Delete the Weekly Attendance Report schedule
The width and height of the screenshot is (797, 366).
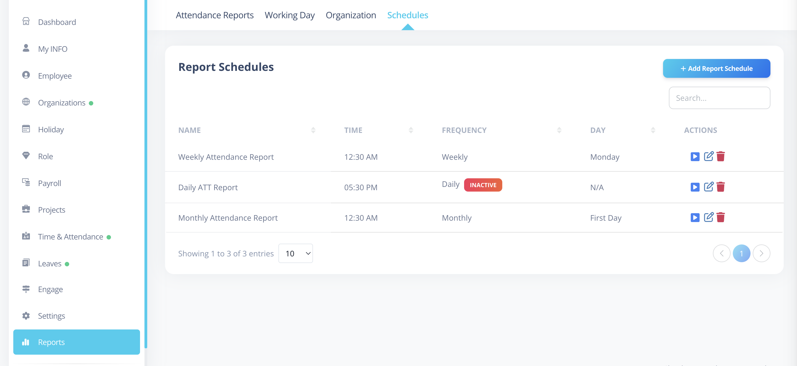[x=720, y=156]
